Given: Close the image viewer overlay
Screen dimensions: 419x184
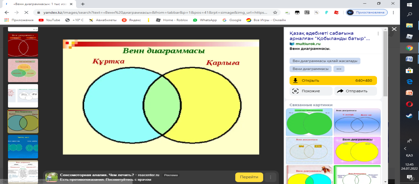Looking at the screenshot, I should [x=394, y=29].
